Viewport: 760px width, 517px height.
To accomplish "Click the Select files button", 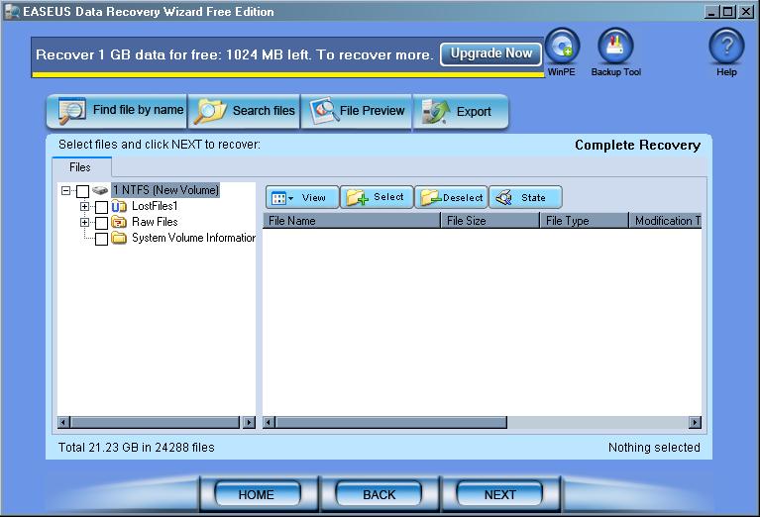I will tap(377, 198).
